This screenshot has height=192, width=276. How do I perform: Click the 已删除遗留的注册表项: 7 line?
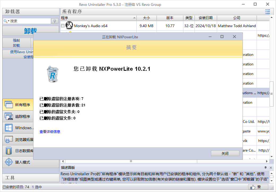61,99
